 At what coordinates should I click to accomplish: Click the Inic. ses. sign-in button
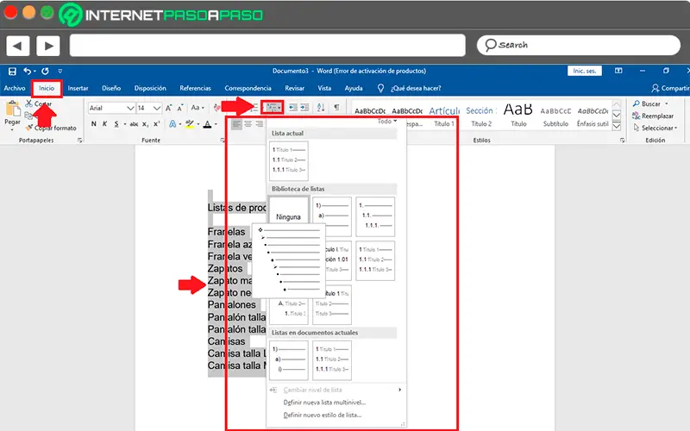point(585,71)
